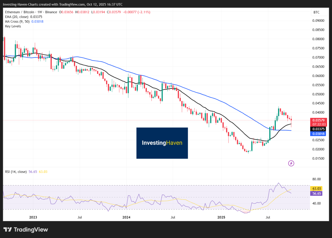Image resolution: width=332 pixels, height=238 pixels.
Task: Click the blue MA Cross value 0.03018 in legend
Action: [37, 22]
